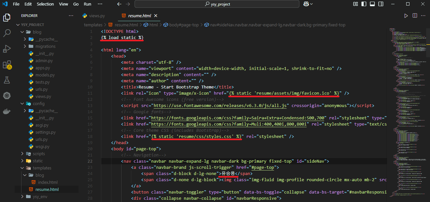Expand the ysy_env folder
430x202 pixels.
pyautogui.click(x=22, y=196)
